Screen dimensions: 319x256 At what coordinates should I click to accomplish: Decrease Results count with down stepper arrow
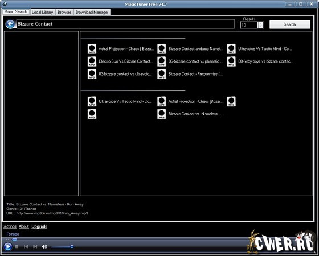click(261, 27)
